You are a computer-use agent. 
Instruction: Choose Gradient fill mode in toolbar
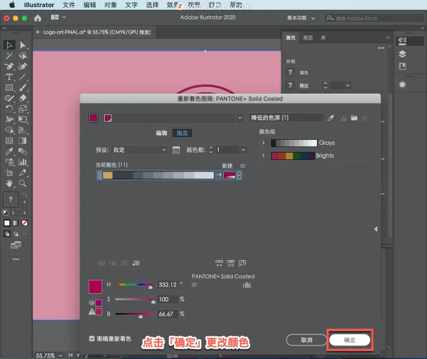[x=16, y=223]
